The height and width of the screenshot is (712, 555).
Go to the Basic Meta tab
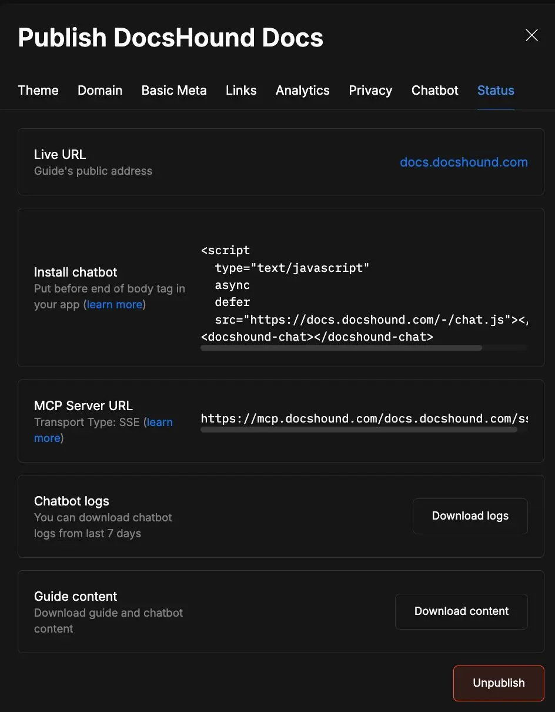click(x=174, y=91)
